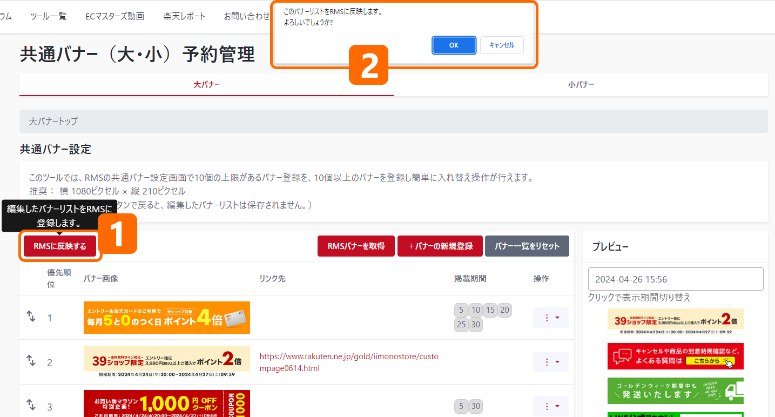Click the reorder arrows icon for row 1
The height and width of the screenshot is (417, 775).
tap(31, 317)
